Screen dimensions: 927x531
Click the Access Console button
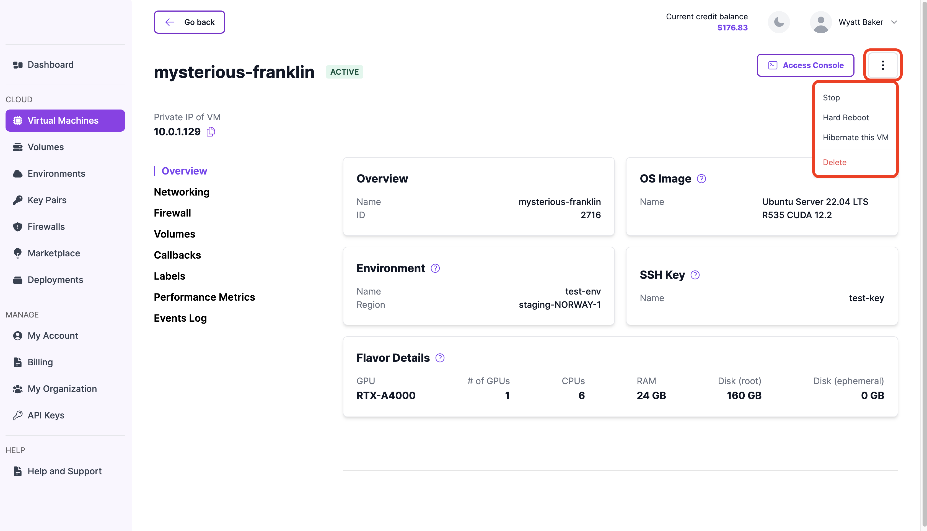[806, 65]
